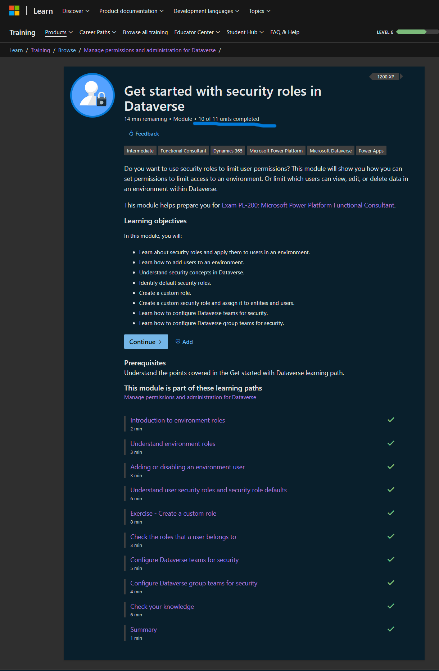This screenshot has height=671, width=439.
Task: Click '10 of 11 units completed' text
Action: [x=229, y=119]
